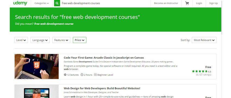Open the shopping cart icon
Viewport: 231px width, 98px height.
pos(187,3)
